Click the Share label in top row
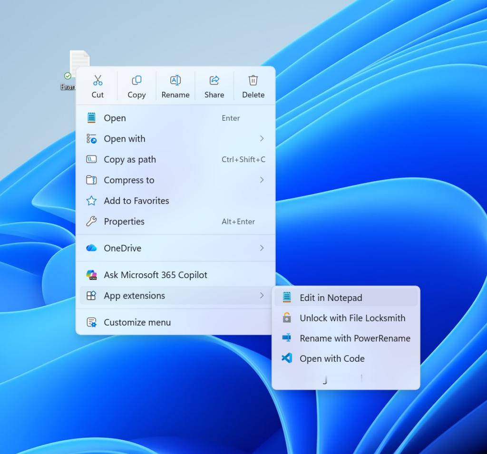The image size is (487, 454). tap(214, 95)
